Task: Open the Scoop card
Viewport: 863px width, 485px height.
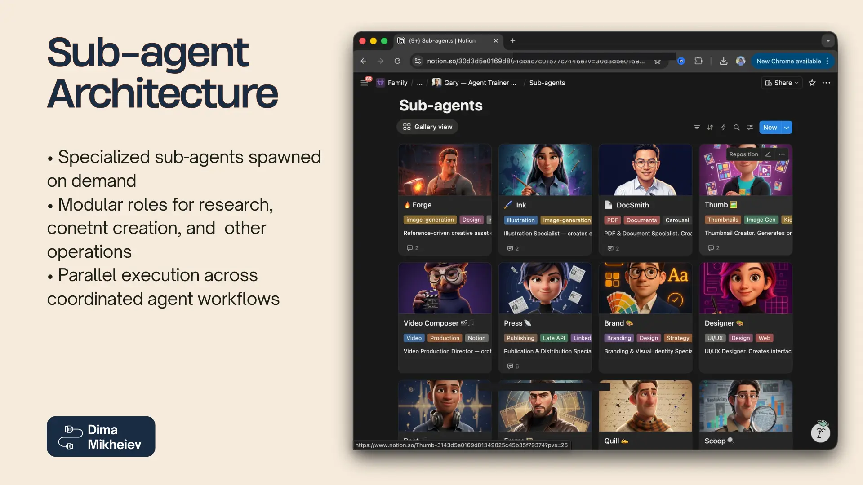Action: (x=746, y=414)
